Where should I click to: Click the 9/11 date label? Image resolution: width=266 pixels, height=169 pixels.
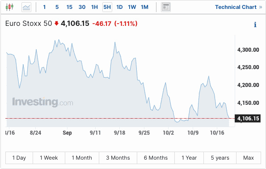click(x=95, y=132)
